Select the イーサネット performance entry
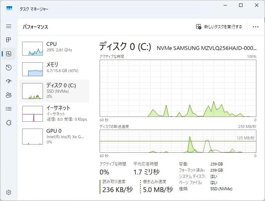The image size is (265, 201). pos(54,113)
